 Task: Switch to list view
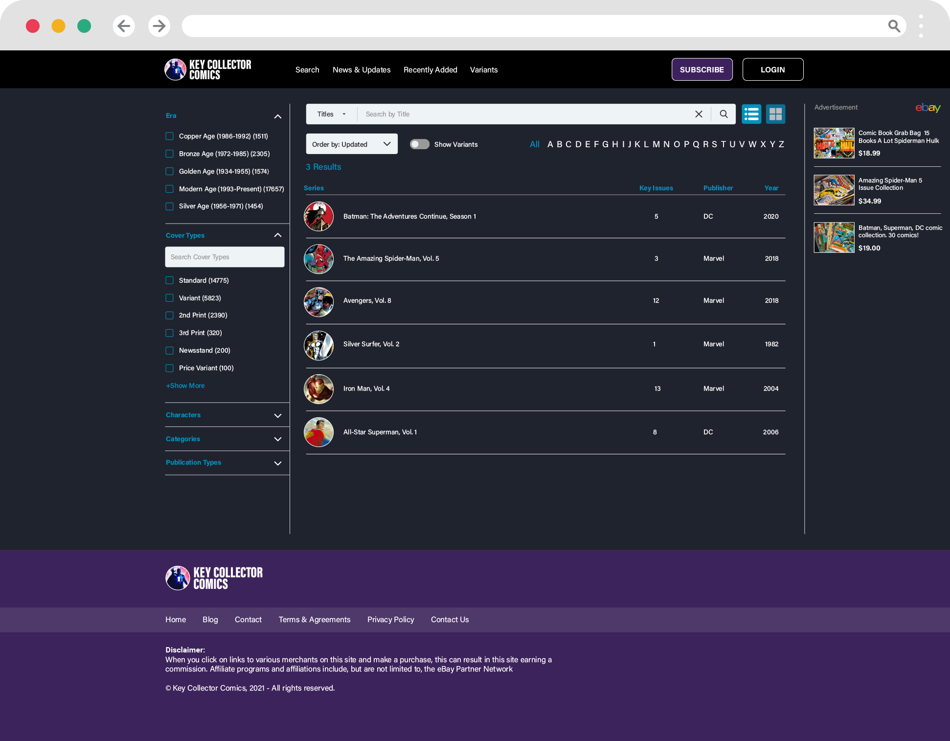751,114
